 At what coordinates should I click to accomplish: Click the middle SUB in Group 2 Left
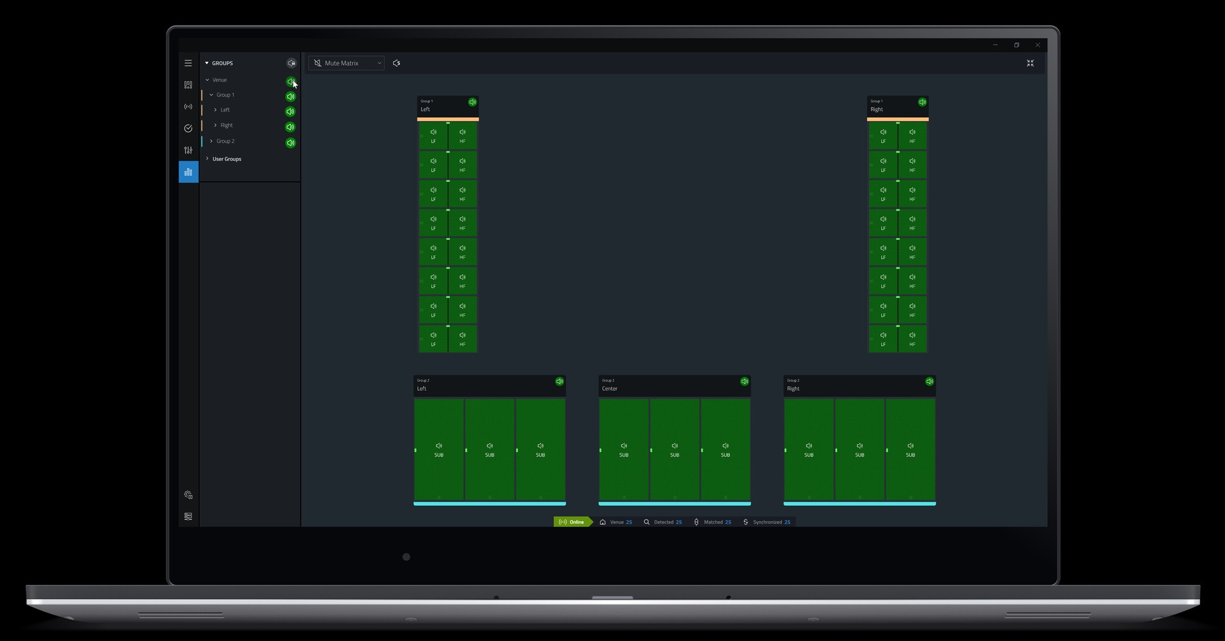coord(489,450)
